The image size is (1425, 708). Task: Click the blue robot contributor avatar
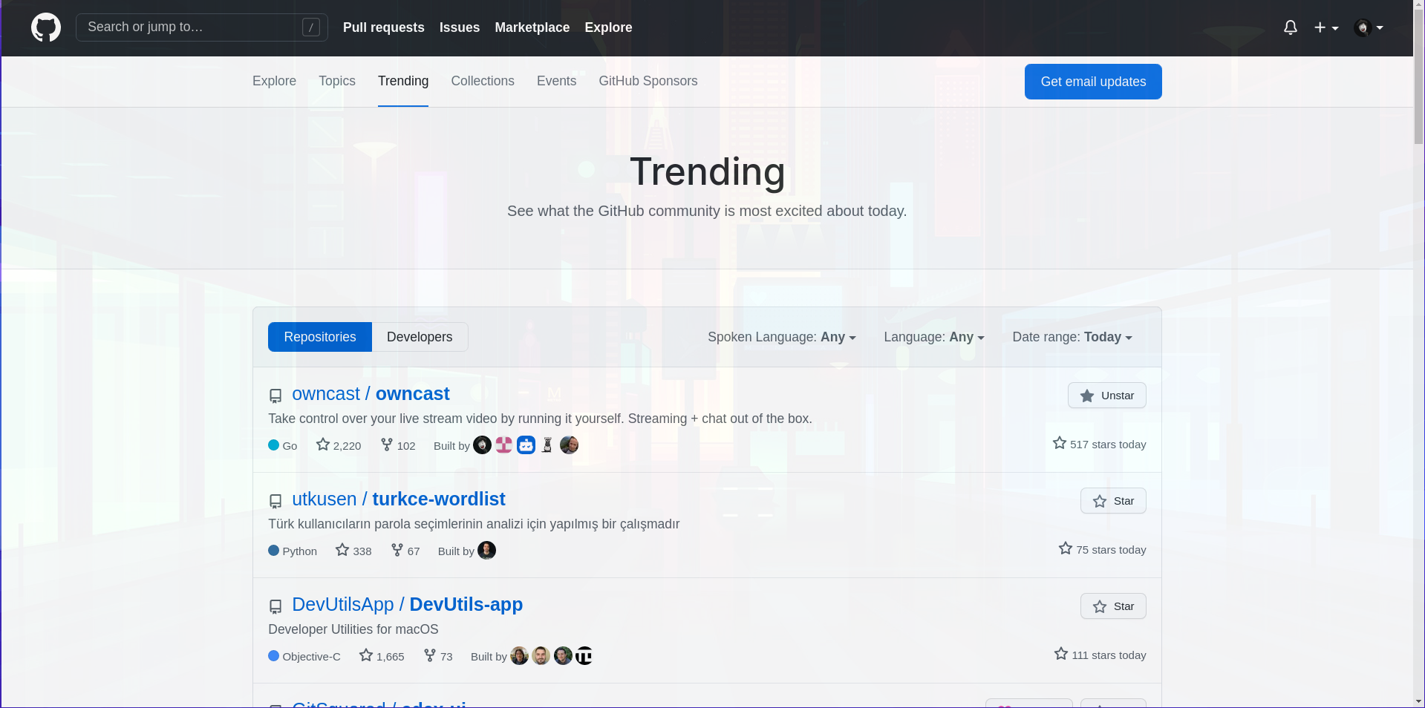tap(526, 445)
